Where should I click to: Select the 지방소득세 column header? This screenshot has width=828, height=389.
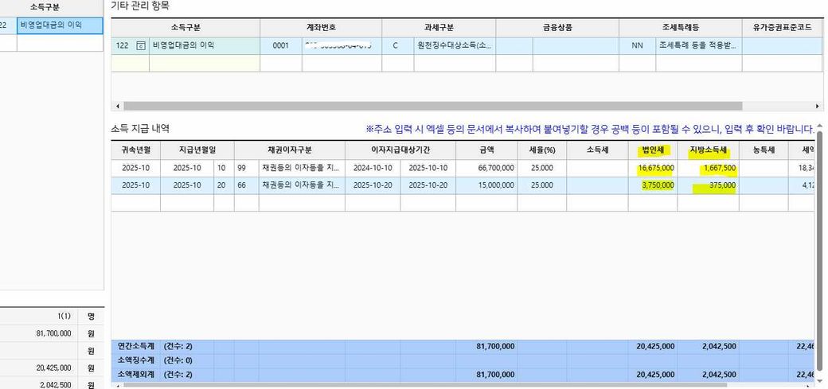click(x=708, y=150)
